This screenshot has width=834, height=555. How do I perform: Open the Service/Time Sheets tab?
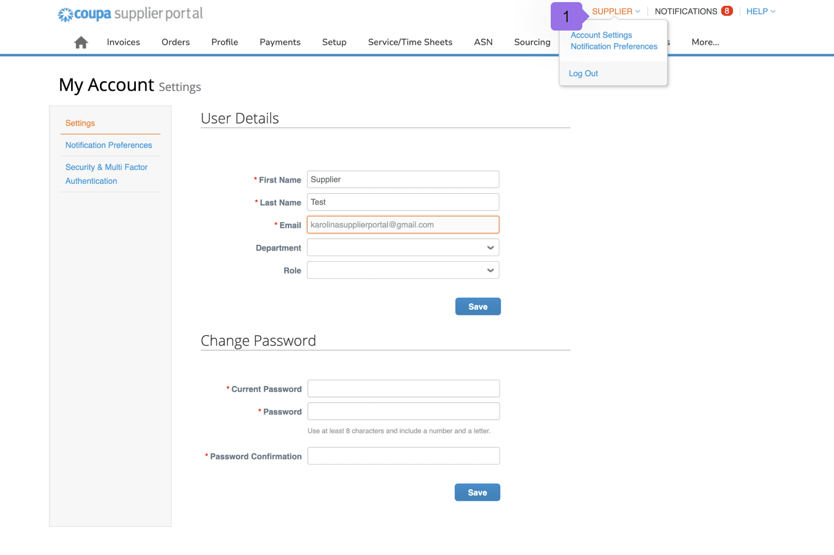[x=410, y=42]
